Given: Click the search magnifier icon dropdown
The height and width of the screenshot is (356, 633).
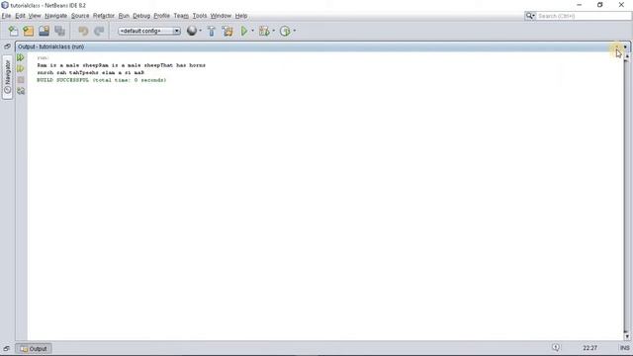Looking at the screenshot, I should point(530,16).
